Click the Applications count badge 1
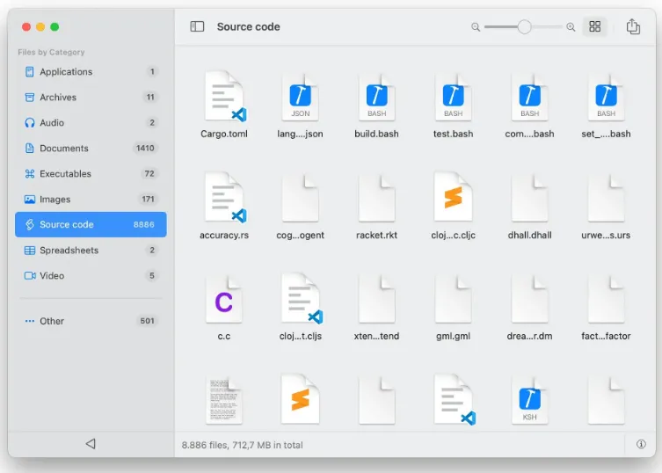This screenshot has width=662, height=473. pyautogui.click(x=152, y=72)
